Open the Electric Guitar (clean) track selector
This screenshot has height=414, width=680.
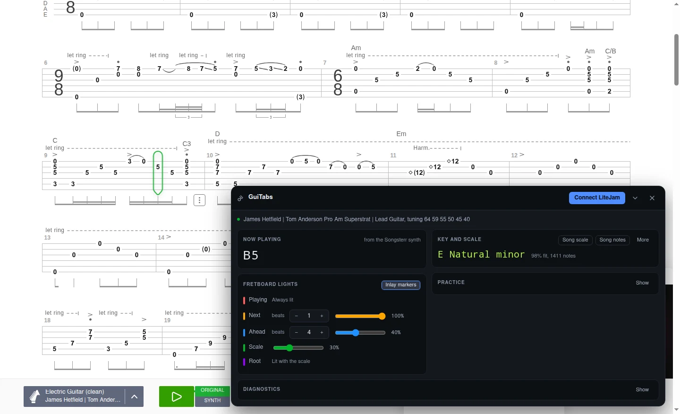coord(83,396)
